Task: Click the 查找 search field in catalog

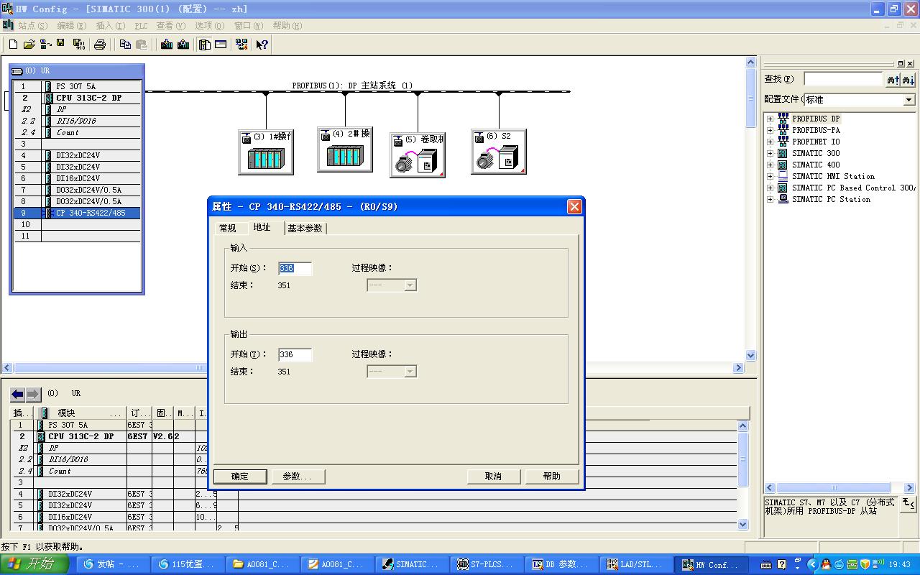Action: [x=842, y=79]
